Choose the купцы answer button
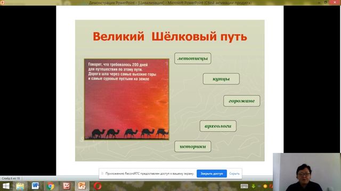Image resolution: width=341 pixels, height=191 pixels. click(x=221, y=79)
